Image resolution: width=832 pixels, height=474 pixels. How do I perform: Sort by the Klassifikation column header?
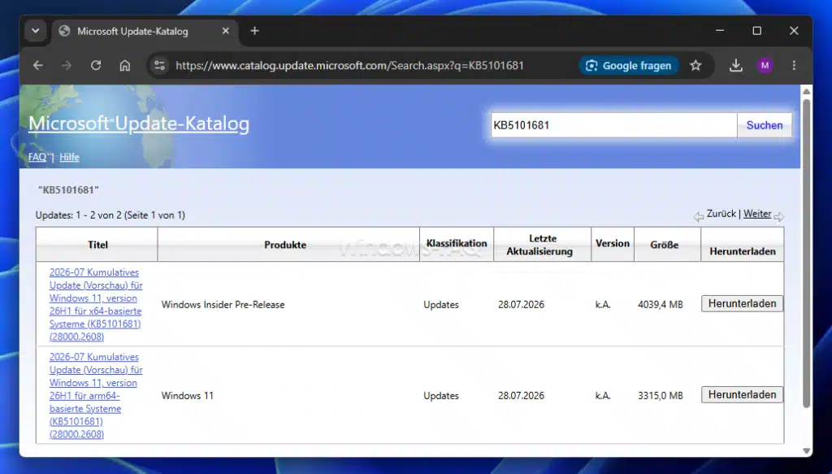(x=457, y=244)
